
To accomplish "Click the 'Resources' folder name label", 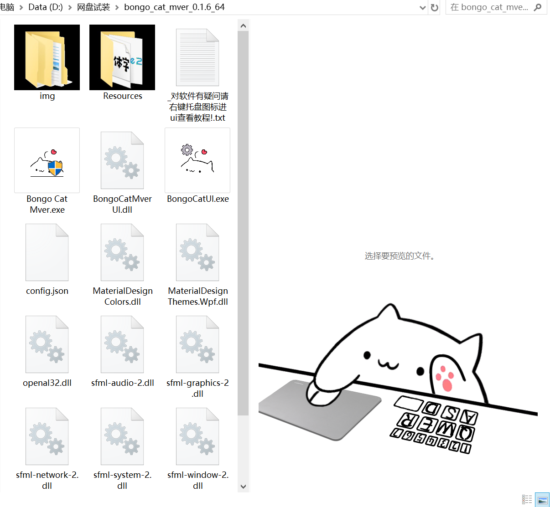I will coord(122,96).
